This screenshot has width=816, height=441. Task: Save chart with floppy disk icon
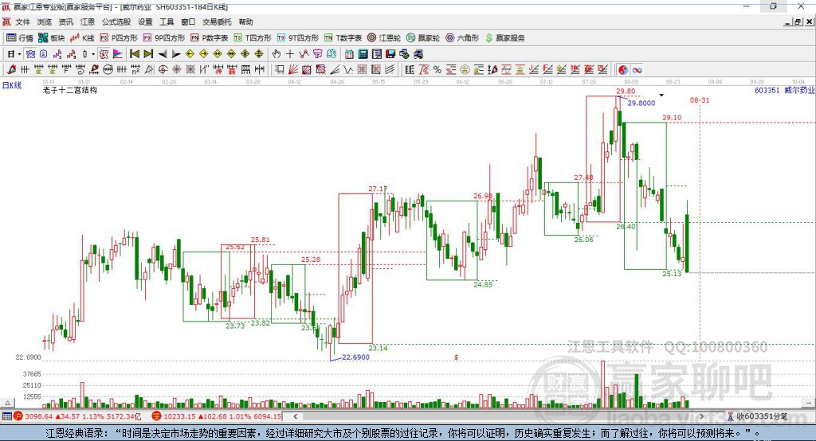390,54
